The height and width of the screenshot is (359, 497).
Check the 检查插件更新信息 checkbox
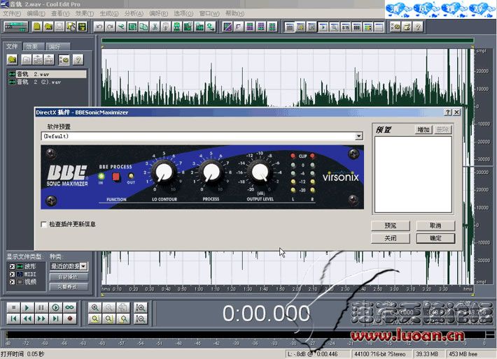click(43, 224)
